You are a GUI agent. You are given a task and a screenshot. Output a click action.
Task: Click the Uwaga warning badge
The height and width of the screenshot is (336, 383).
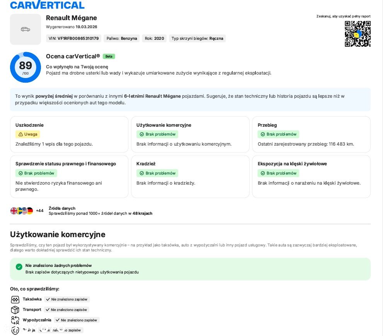click(x=28, y=134)
